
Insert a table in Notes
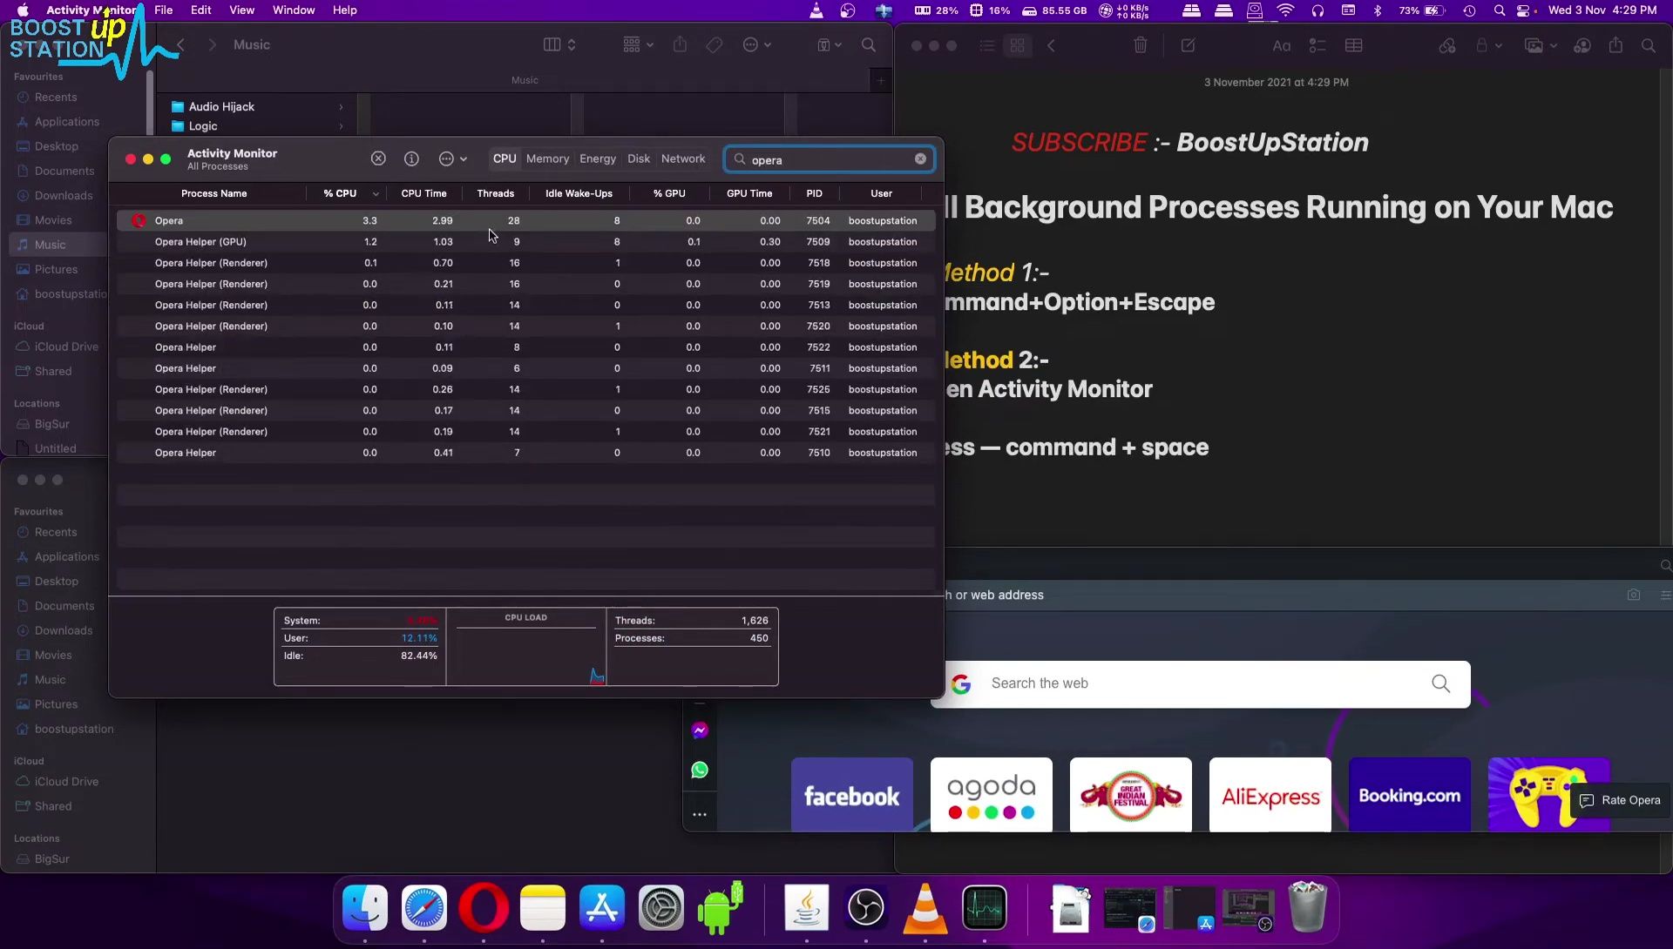[1353, 45]
